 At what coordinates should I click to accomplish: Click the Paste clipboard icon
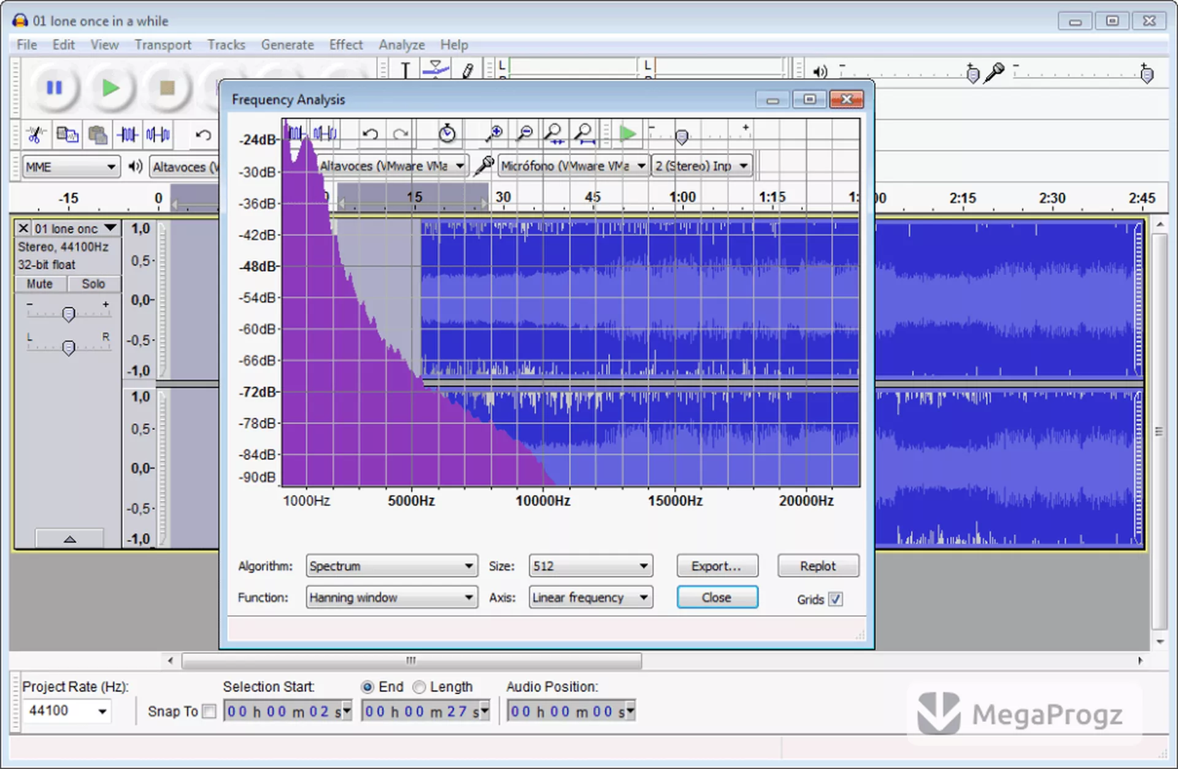[98, 134]
